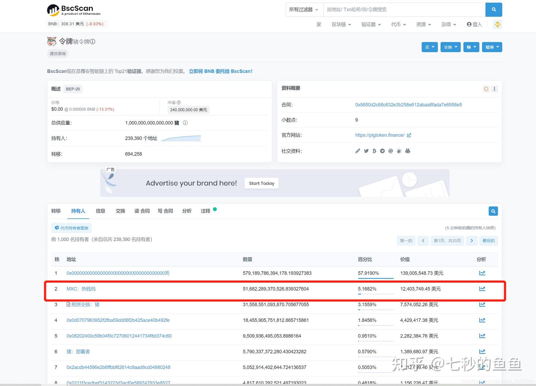The image size is (536, 386).
Task: Go to 家 in navigation
Action: (319, 25)
